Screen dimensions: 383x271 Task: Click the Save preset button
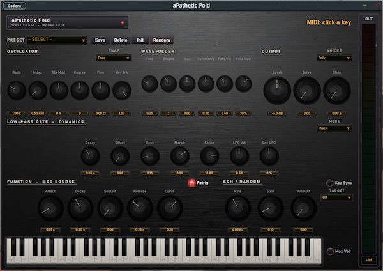click(100, 40)
